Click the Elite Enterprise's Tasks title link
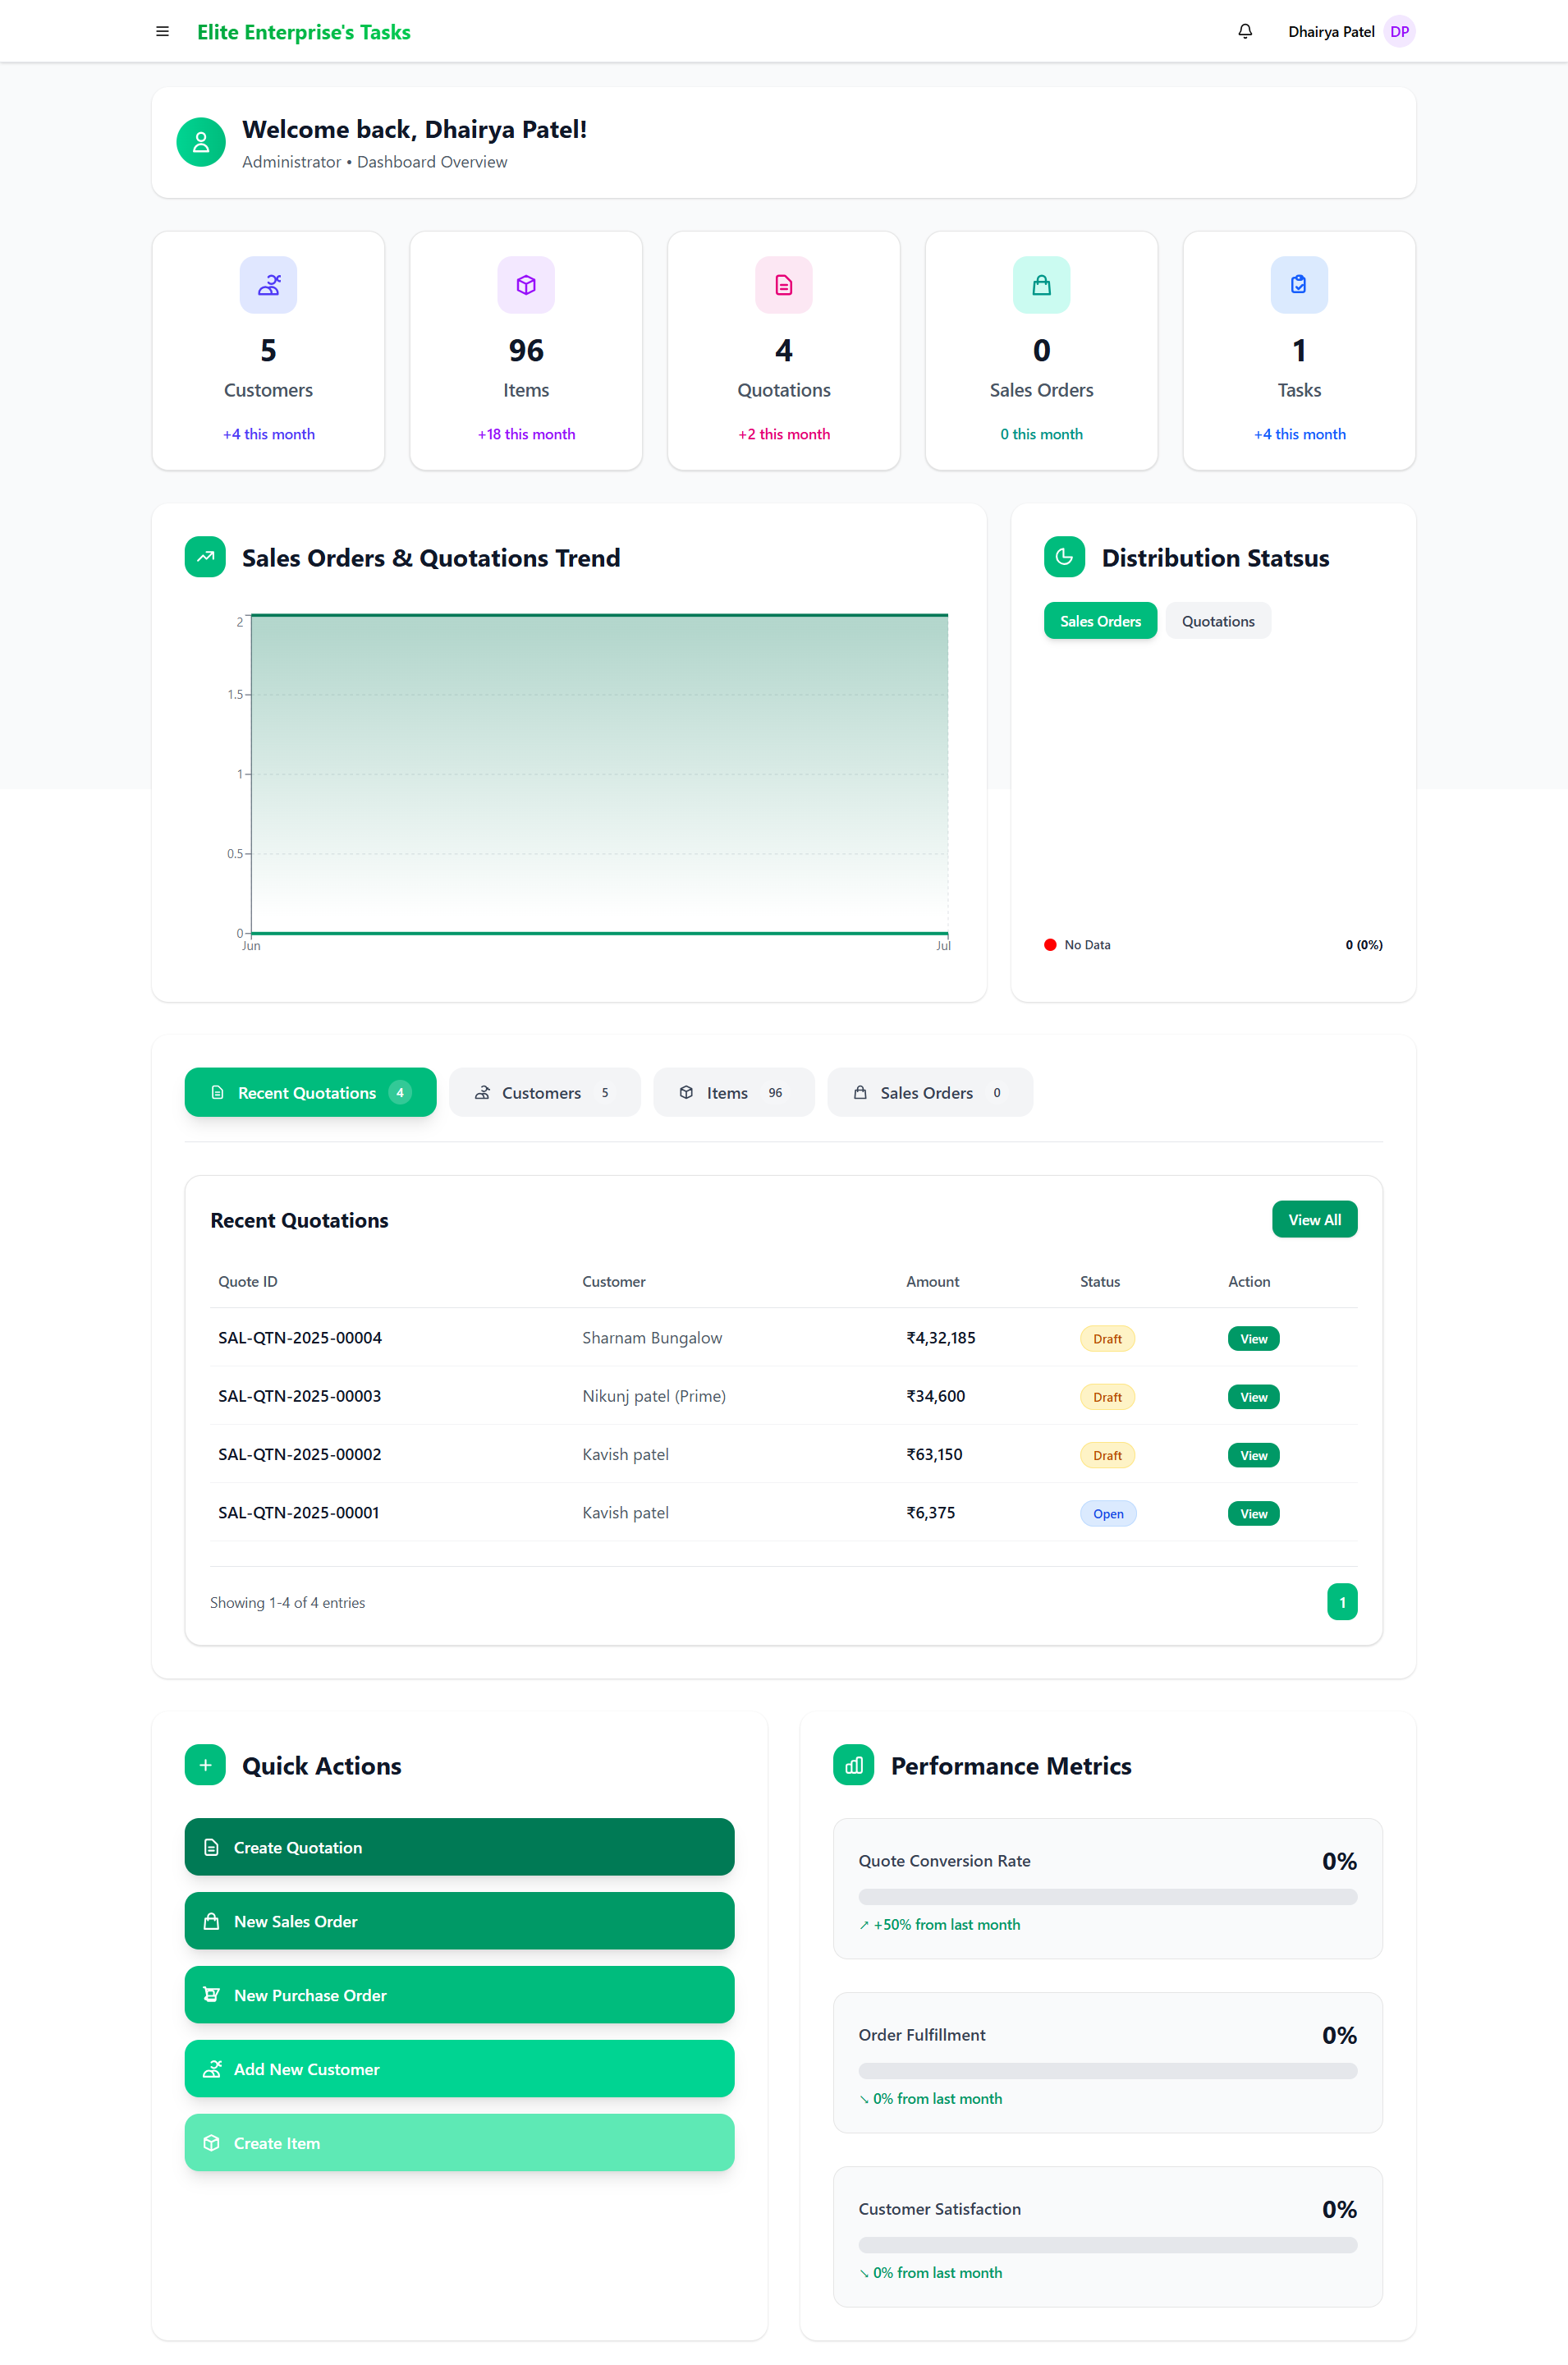The height and width of the screenshot is (2365, 1568). click(304, 32)
